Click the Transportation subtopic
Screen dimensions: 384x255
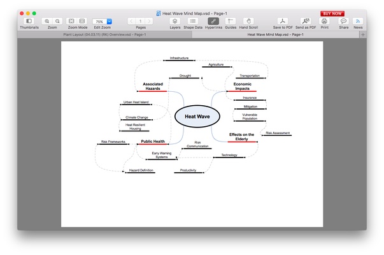250,76
